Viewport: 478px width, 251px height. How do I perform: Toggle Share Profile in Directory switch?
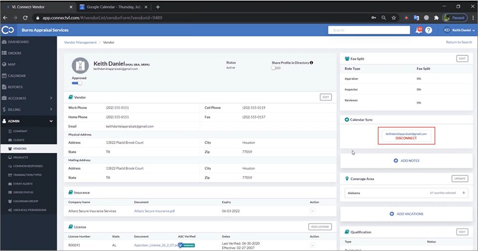click(276, 68)
